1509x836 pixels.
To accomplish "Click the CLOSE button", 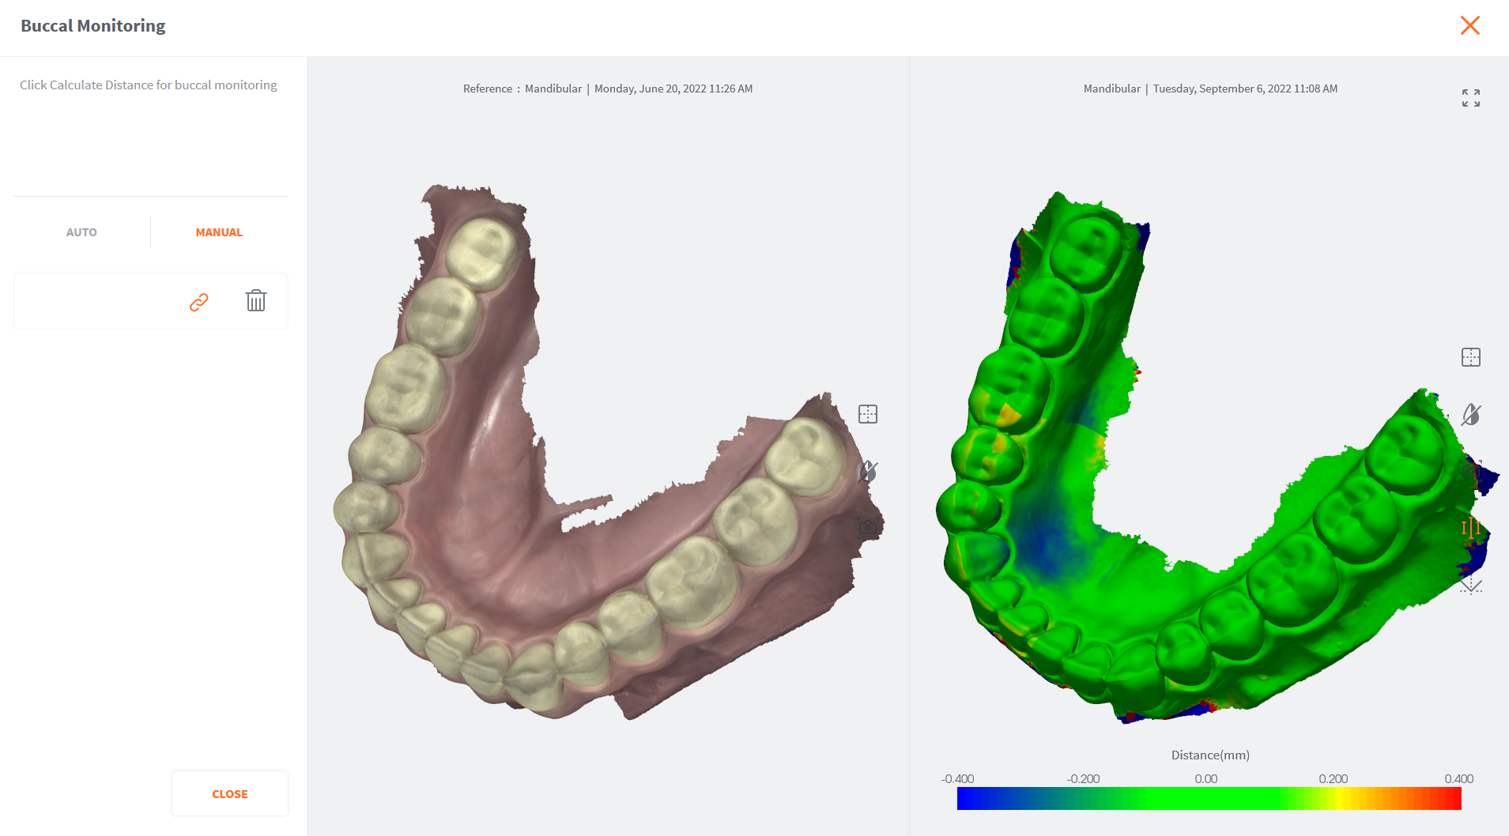I will tap(230, 794).
